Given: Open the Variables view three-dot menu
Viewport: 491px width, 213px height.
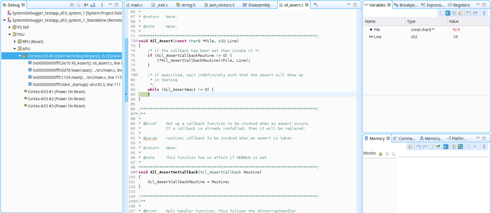Looking at the screenshot, I should [484, 13].
